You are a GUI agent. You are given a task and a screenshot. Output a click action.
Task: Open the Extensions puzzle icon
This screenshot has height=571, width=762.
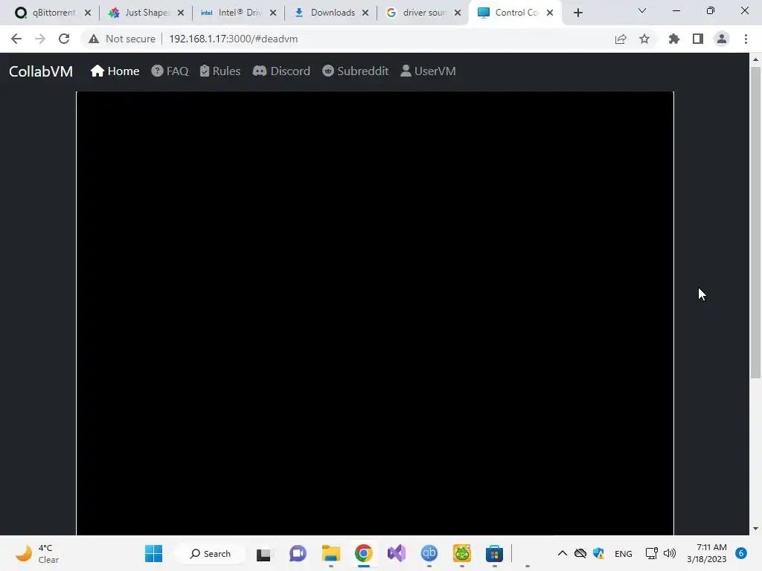(674, 39)
